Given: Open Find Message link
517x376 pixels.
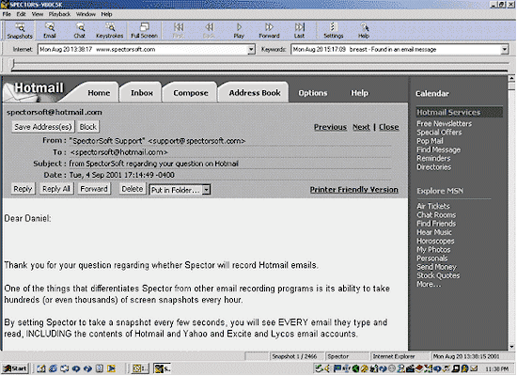Looking at the screenshot, I should (439, 149).
